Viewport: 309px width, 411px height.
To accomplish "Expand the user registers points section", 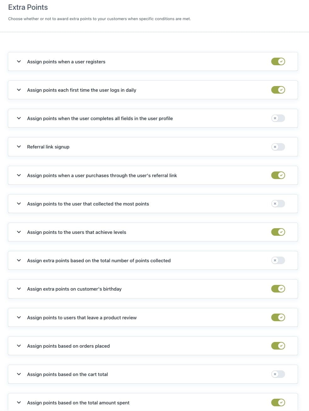I will pyautogui.click(x=19, y=61).
